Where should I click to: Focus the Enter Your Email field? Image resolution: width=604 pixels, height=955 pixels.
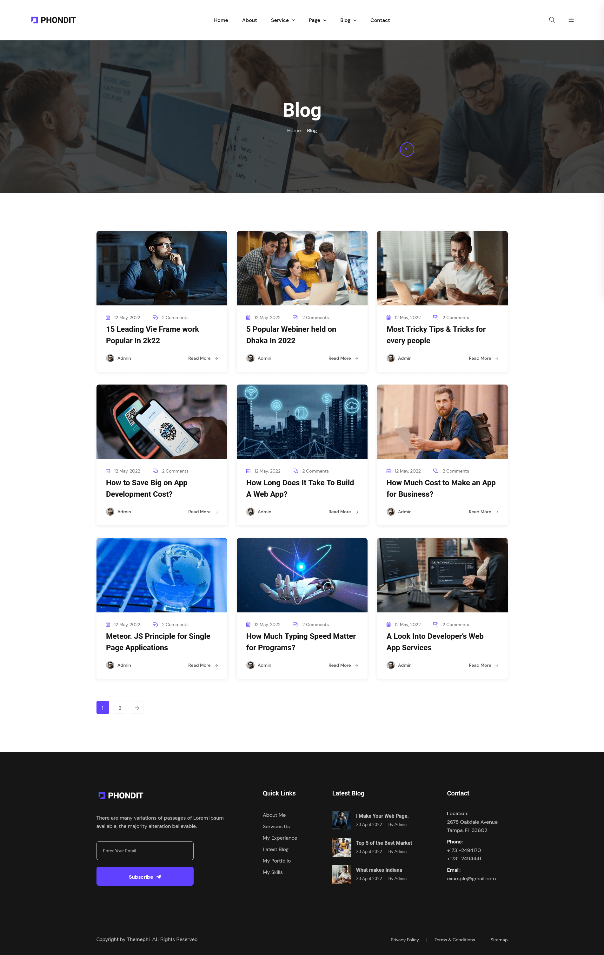tap(145, 851)
